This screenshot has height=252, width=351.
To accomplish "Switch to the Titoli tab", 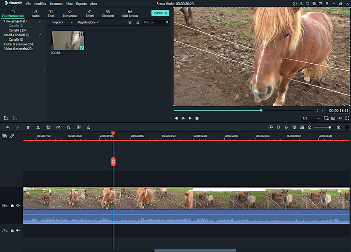I will click(51, 14).
